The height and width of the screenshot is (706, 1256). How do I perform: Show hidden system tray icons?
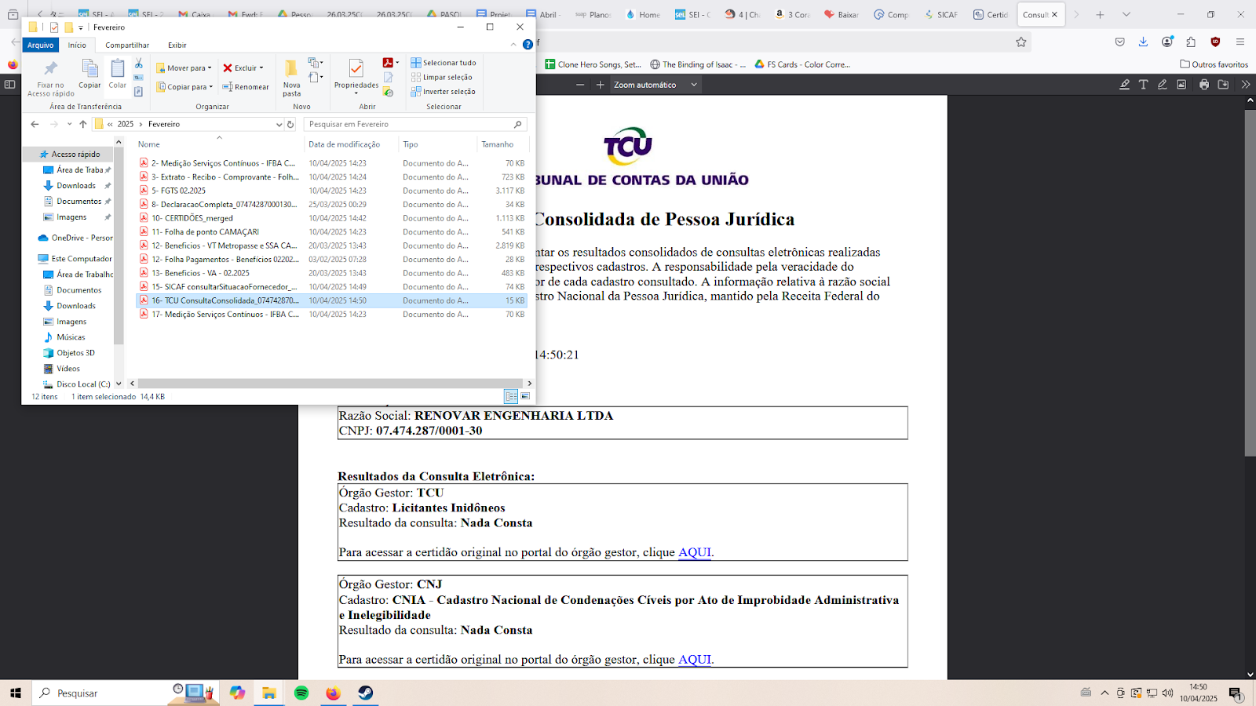coord(1104,693)
